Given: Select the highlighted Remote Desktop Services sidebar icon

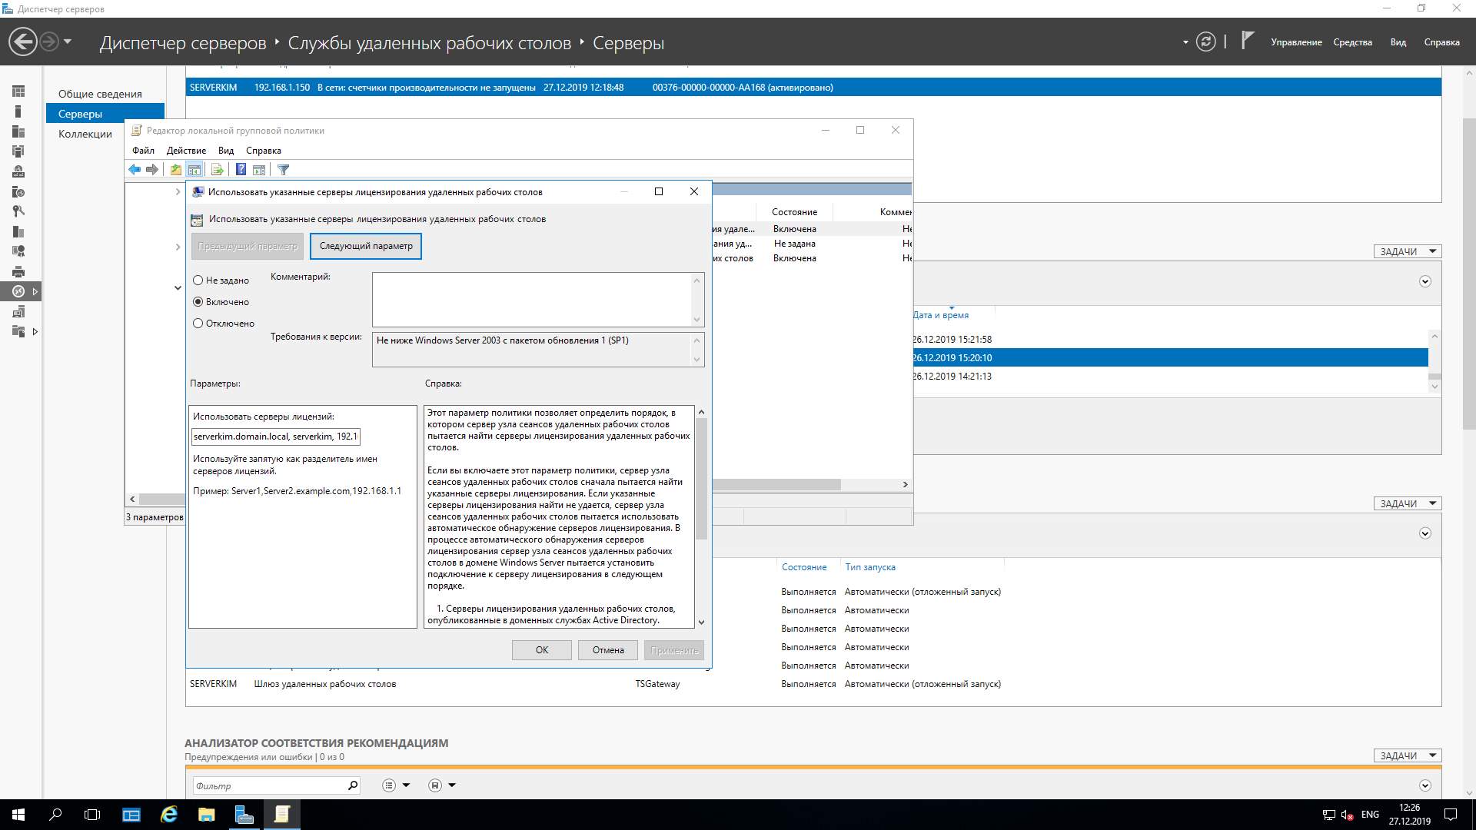Looking at the screenshot, I should click(x=18, y=291).
